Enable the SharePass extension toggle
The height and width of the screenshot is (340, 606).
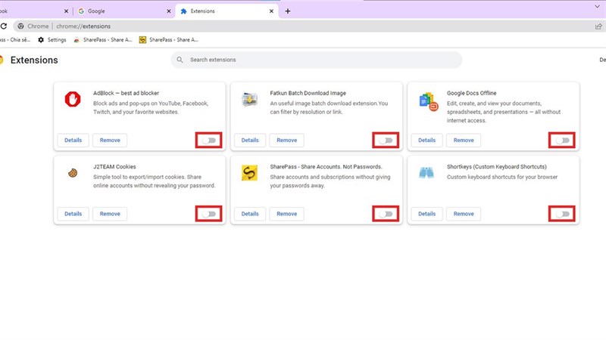click(x=386, y=214)
